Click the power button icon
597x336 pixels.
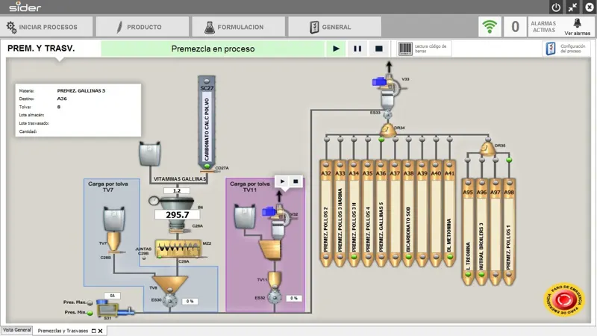pyautogui.click(x=556, y=7)
